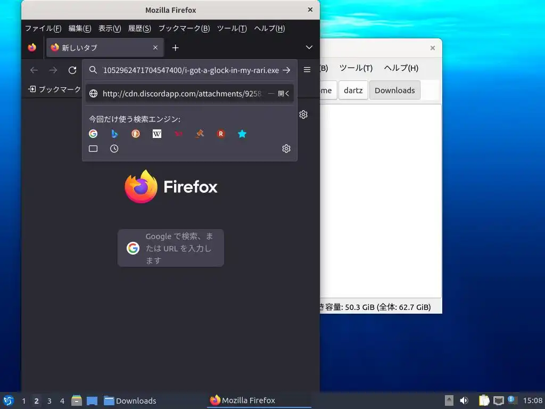Go forward to the next page
The width and height of the screenshot is (545, 409).
[53, 70]
